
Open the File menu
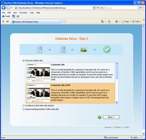tap(4, 13)
